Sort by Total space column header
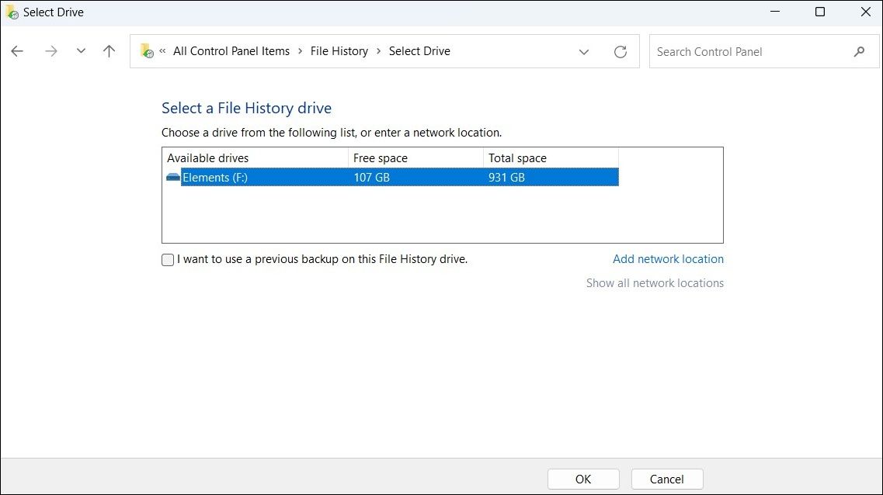Screen dimensions: 883x495 pyautogui.click(x=551, y=158)
